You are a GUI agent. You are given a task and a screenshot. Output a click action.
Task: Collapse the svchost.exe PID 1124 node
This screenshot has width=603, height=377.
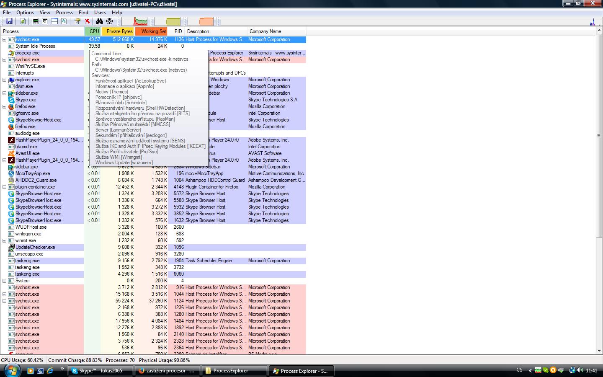pyautogui.click(x=5, y=301)
